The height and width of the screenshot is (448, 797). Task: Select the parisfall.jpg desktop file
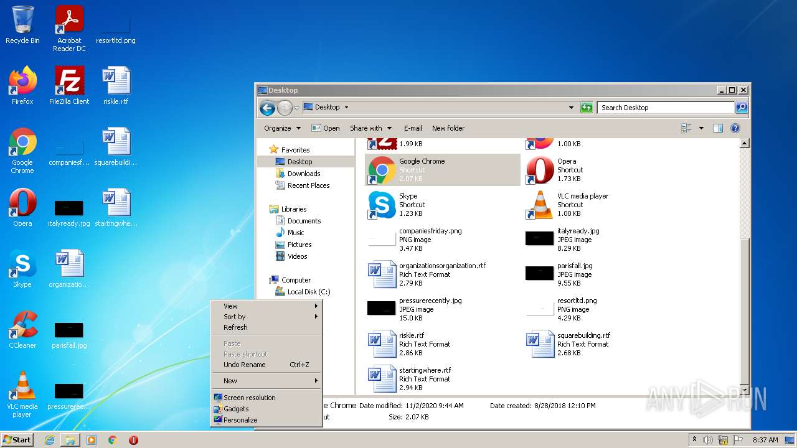pos(69,335)
